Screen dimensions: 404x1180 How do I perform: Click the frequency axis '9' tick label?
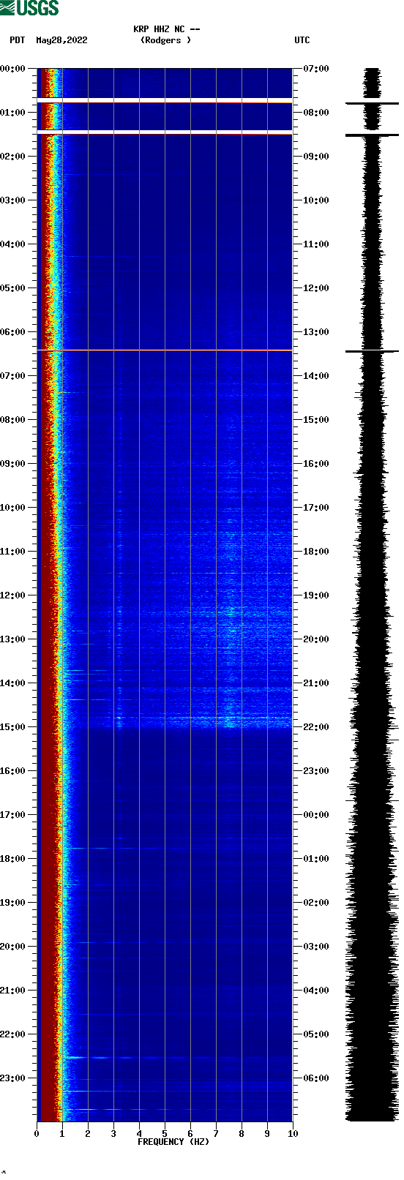coord(267,1134)
